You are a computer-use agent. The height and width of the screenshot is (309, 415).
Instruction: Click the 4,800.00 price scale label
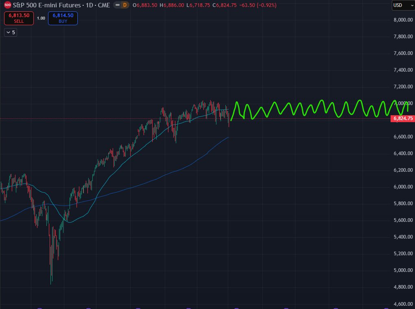point(403,287)
